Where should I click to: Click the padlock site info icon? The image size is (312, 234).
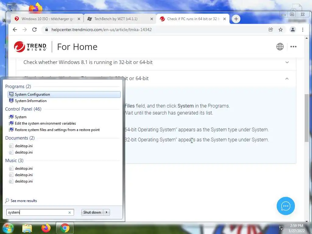(47, 30)
